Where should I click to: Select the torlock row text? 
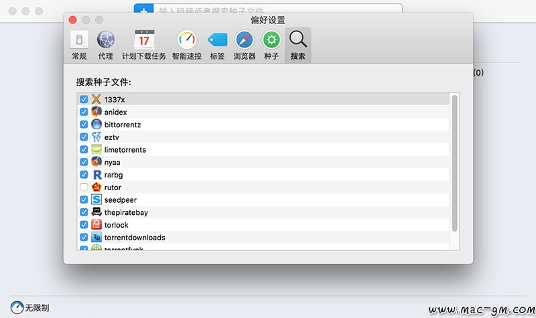click(x=116, y=225)
